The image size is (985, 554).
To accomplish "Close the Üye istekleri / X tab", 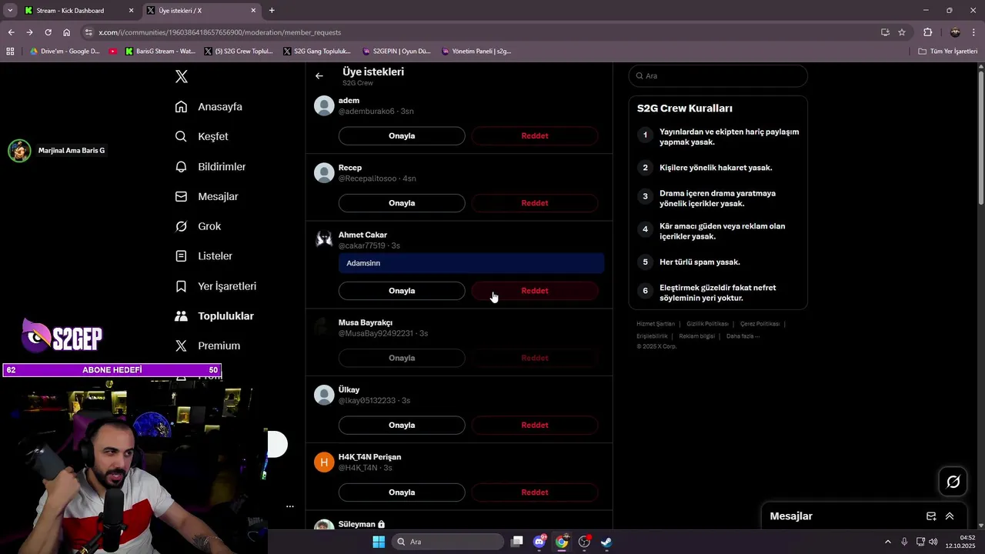I will (x=254, y=11).
